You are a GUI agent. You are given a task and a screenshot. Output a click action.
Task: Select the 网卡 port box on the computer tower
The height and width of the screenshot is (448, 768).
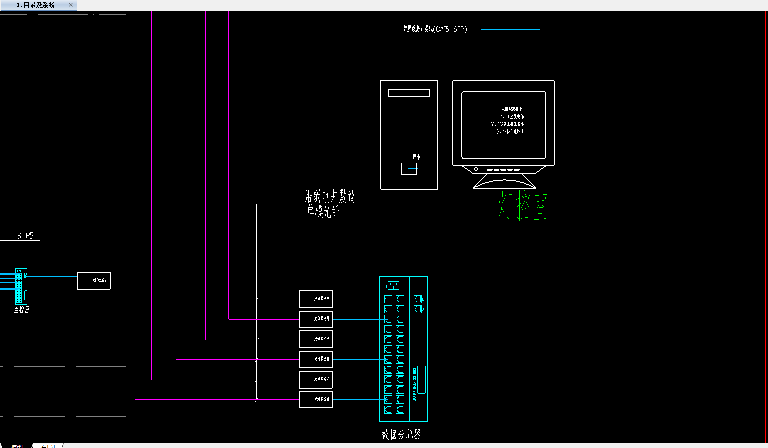[x=409, y=169]
